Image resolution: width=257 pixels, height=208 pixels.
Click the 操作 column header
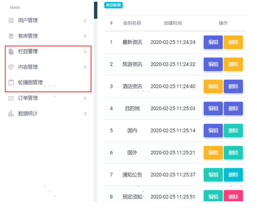point(223,23)
